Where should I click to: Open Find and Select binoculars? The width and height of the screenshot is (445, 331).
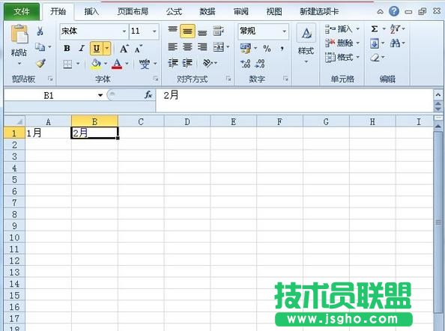point(395,43)
